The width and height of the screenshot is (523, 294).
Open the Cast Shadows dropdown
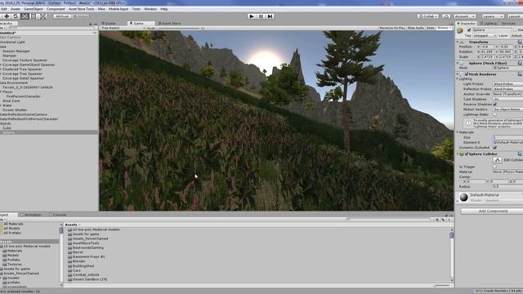[508, 100]
